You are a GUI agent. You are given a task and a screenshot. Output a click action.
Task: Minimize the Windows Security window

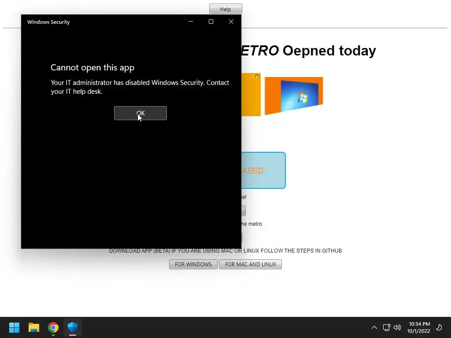[190, 22]
